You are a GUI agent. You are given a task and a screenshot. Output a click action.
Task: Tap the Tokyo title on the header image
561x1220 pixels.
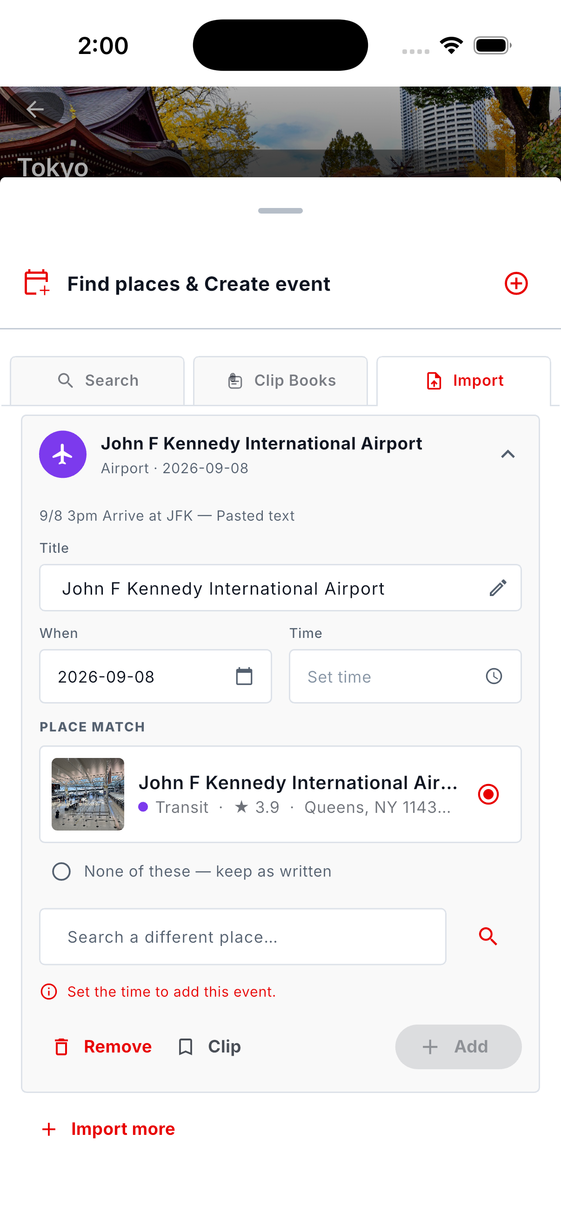53,167
